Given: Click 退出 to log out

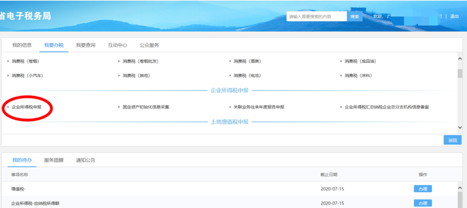Looking at the screenshot, I should tap(455, 17).
